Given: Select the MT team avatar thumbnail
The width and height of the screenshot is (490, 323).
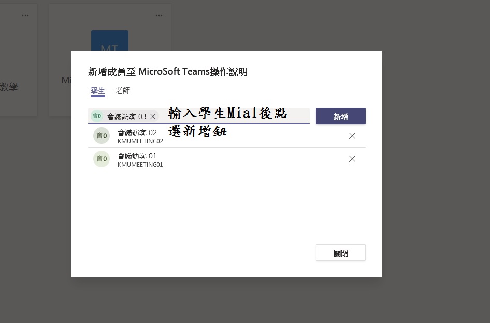Looking at the screenshot, I should point(110,40).
